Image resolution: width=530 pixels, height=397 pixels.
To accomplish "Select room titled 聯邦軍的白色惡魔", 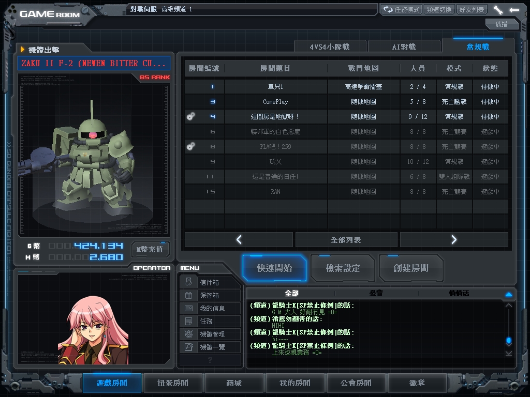I will pyautogui.click(x=346, y=131).
